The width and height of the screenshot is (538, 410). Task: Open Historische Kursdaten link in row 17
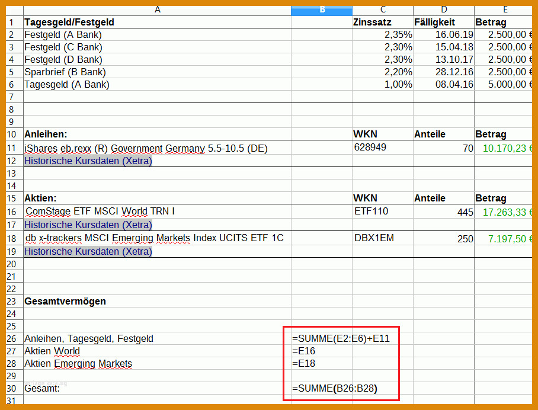pyautogui.click(x=88, y=225)
